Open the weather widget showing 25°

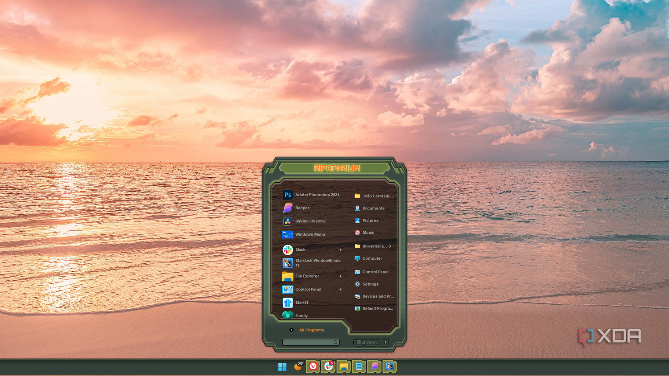pyautogui.click(x=298, y=366)
